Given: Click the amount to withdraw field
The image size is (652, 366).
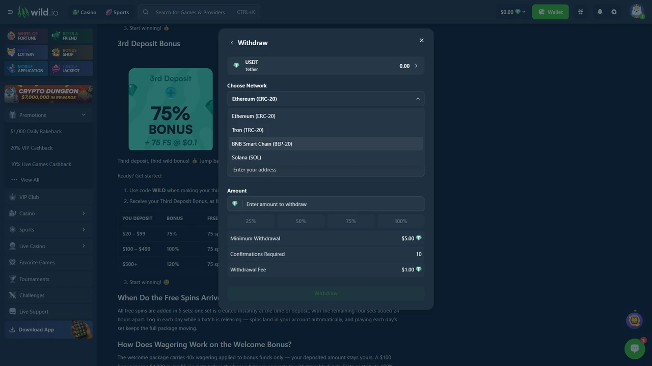Looking at the screenshot, I should tap(325, 204).
